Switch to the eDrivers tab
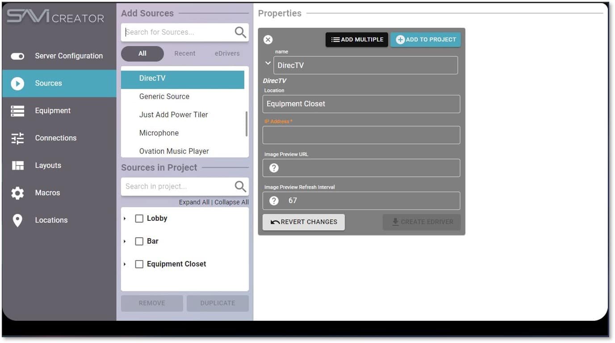The image size is (615, 343). click(x=227, y=54)
